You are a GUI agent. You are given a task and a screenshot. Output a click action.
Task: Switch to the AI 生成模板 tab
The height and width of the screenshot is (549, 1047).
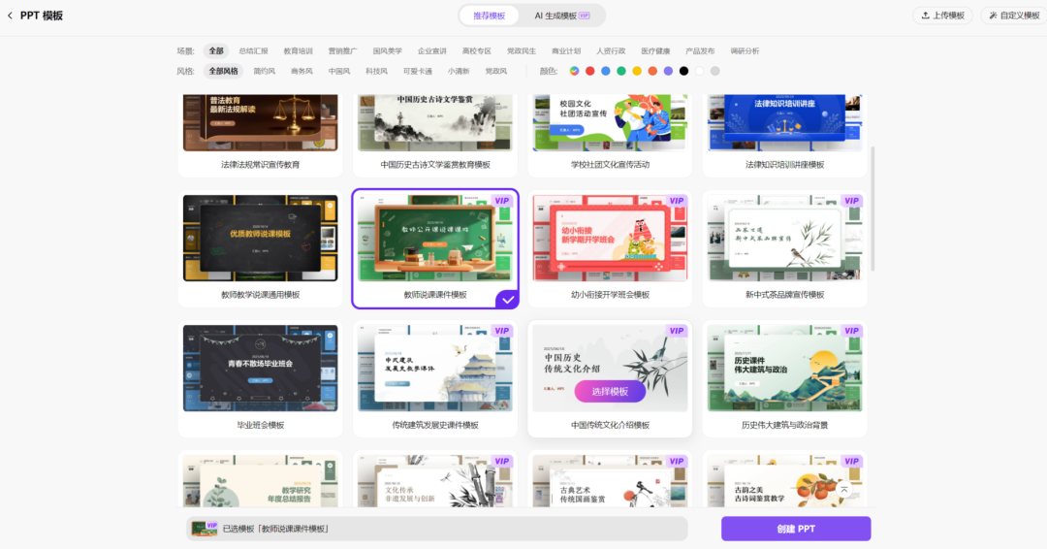[561, 16]
